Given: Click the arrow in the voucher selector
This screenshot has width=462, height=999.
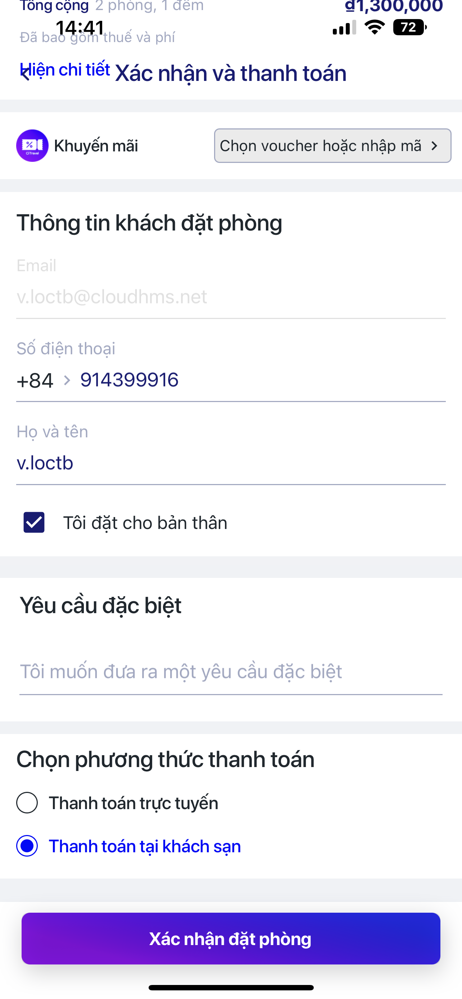Looking at the screenshot, I should [x=434, y=146].
